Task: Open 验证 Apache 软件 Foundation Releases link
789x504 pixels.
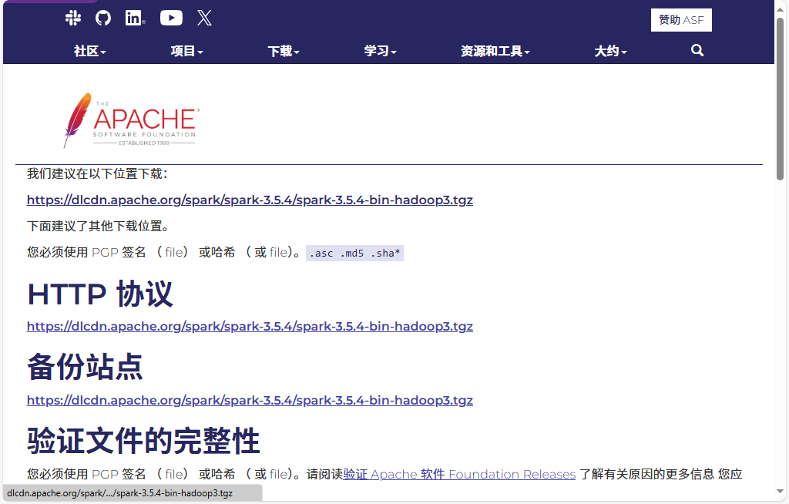Action: (x=459, y=474)
